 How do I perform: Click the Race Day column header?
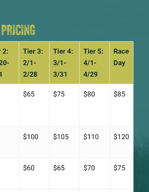point(121,63)
